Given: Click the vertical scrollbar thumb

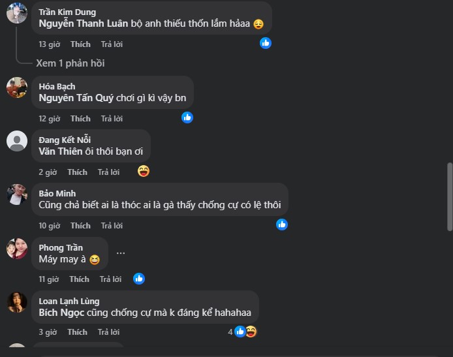Looking at the screenshot, I should (x=449, y=196).
